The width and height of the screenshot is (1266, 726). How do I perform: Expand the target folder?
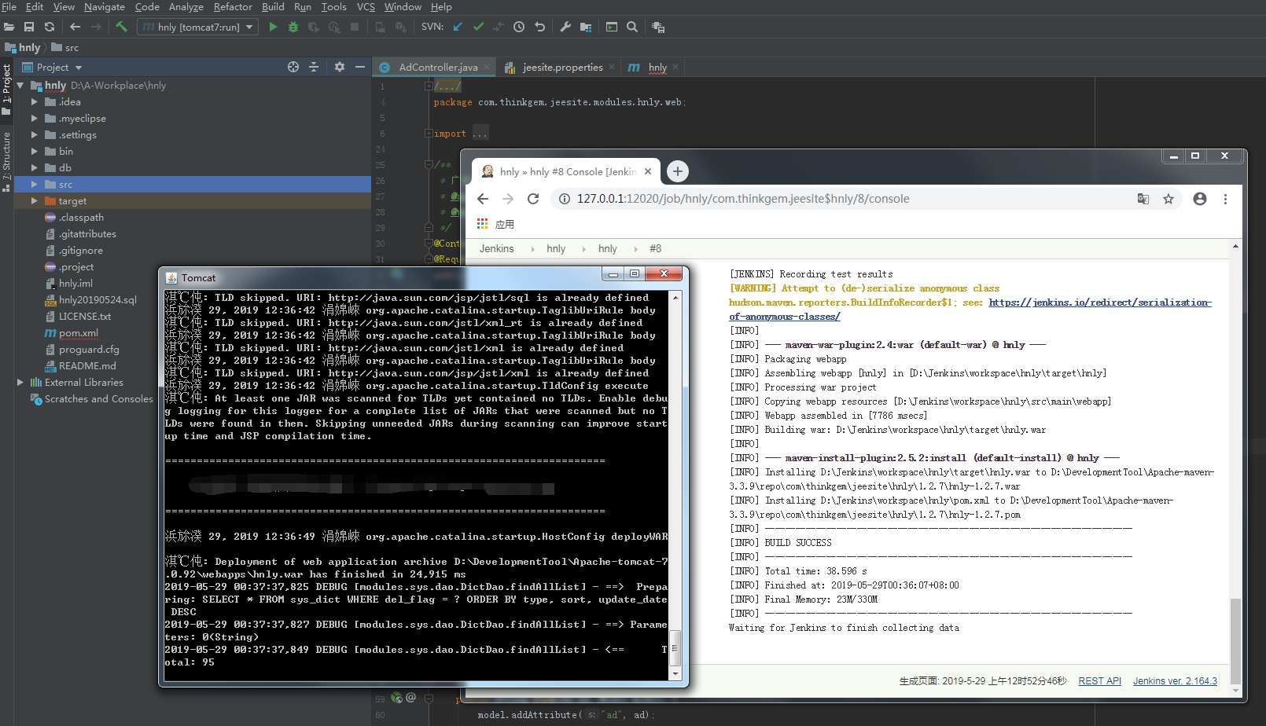[35, 200]
